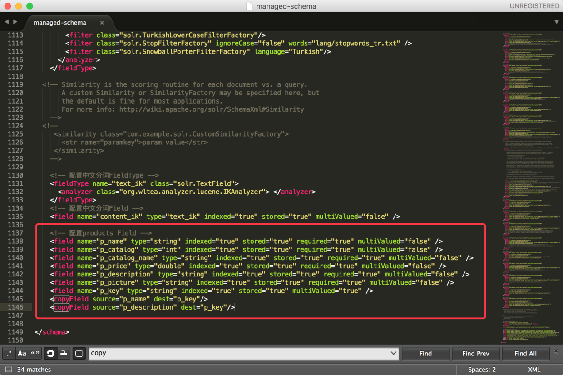The height and width of the screenshot is (375, 563).
Task: Go to next tab with right arrow
Action: pos(15,21)
